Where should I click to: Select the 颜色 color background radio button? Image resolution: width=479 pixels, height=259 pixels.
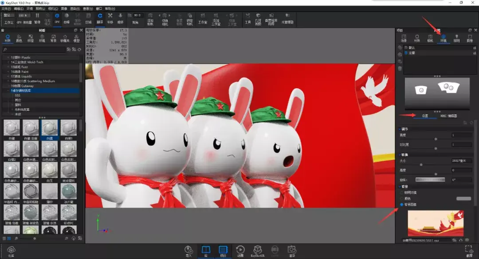(x=401, y=199)
